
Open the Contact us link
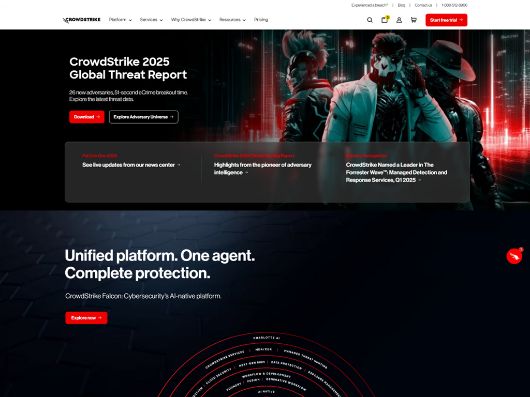[x=423, y=5]
